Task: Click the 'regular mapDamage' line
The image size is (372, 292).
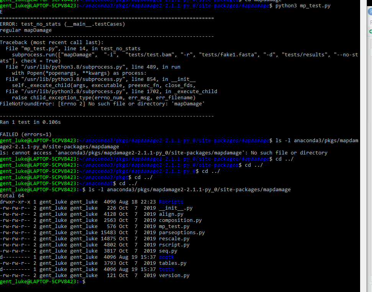Action: coord(26,30)
